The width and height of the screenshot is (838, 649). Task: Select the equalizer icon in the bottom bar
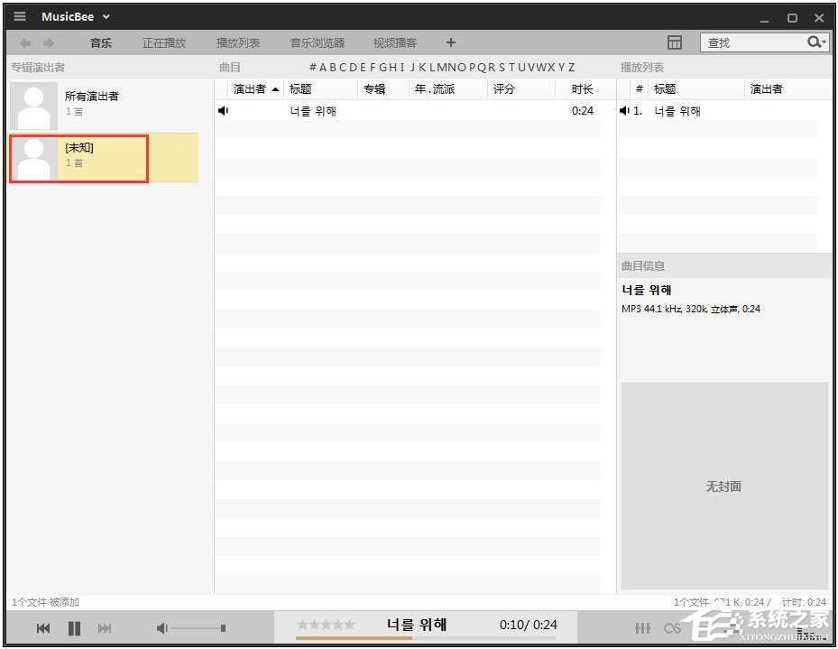(x=642, y=627)
